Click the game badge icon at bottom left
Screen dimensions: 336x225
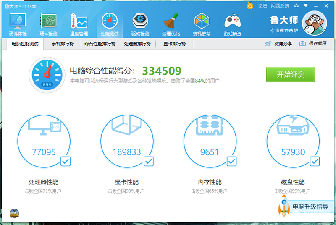14,213
